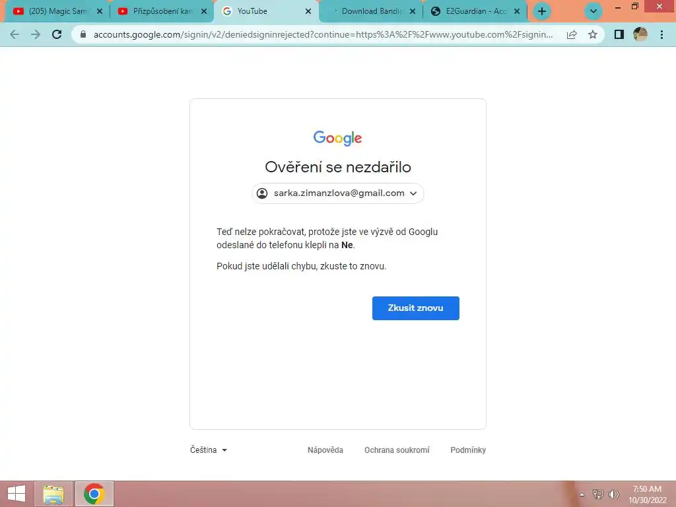Open the Windows Start menu
This screenshot has width=676, height=507.
coord(17,494)
